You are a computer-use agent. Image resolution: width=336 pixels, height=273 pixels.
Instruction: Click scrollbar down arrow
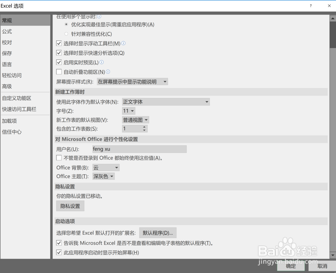pos(333,255)
